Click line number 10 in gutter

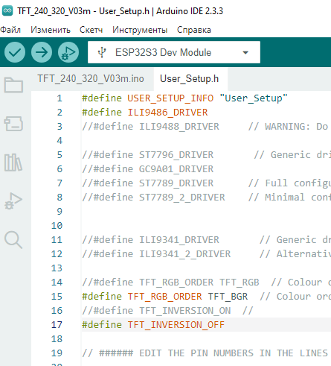pos(57,226)
